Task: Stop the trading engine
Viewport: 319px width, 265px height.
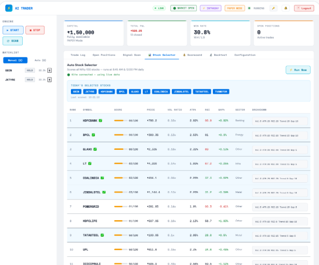Action: pyautogui.click(x=35, y=30)
